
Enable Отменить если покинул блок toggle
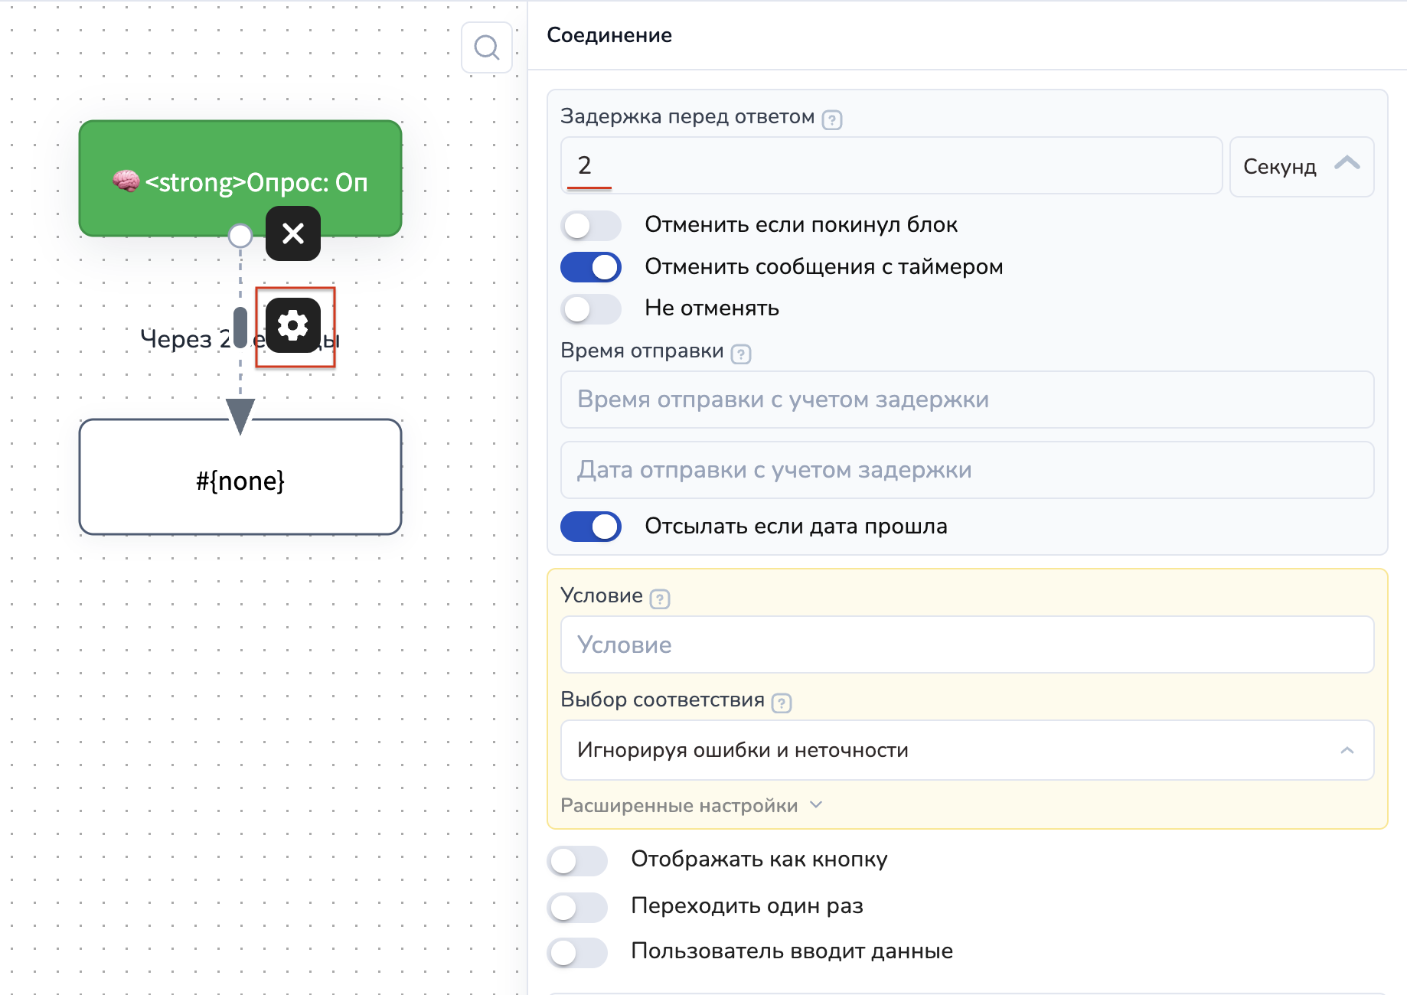coord(590,225)
